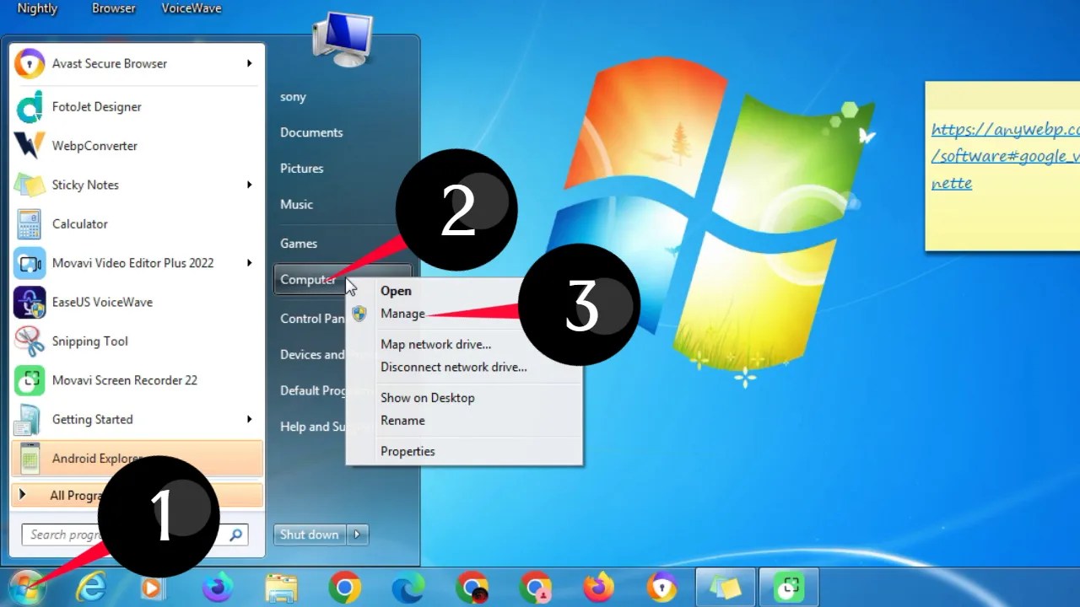
Task: Open WebpConverter in the Start menu list
Action: [x=135, y=146]
